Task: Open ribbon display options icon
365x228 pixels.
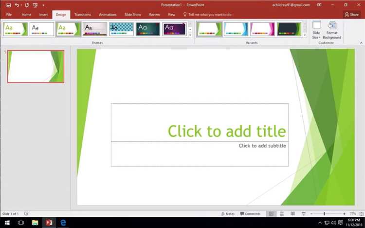Action: pos(319,5)
